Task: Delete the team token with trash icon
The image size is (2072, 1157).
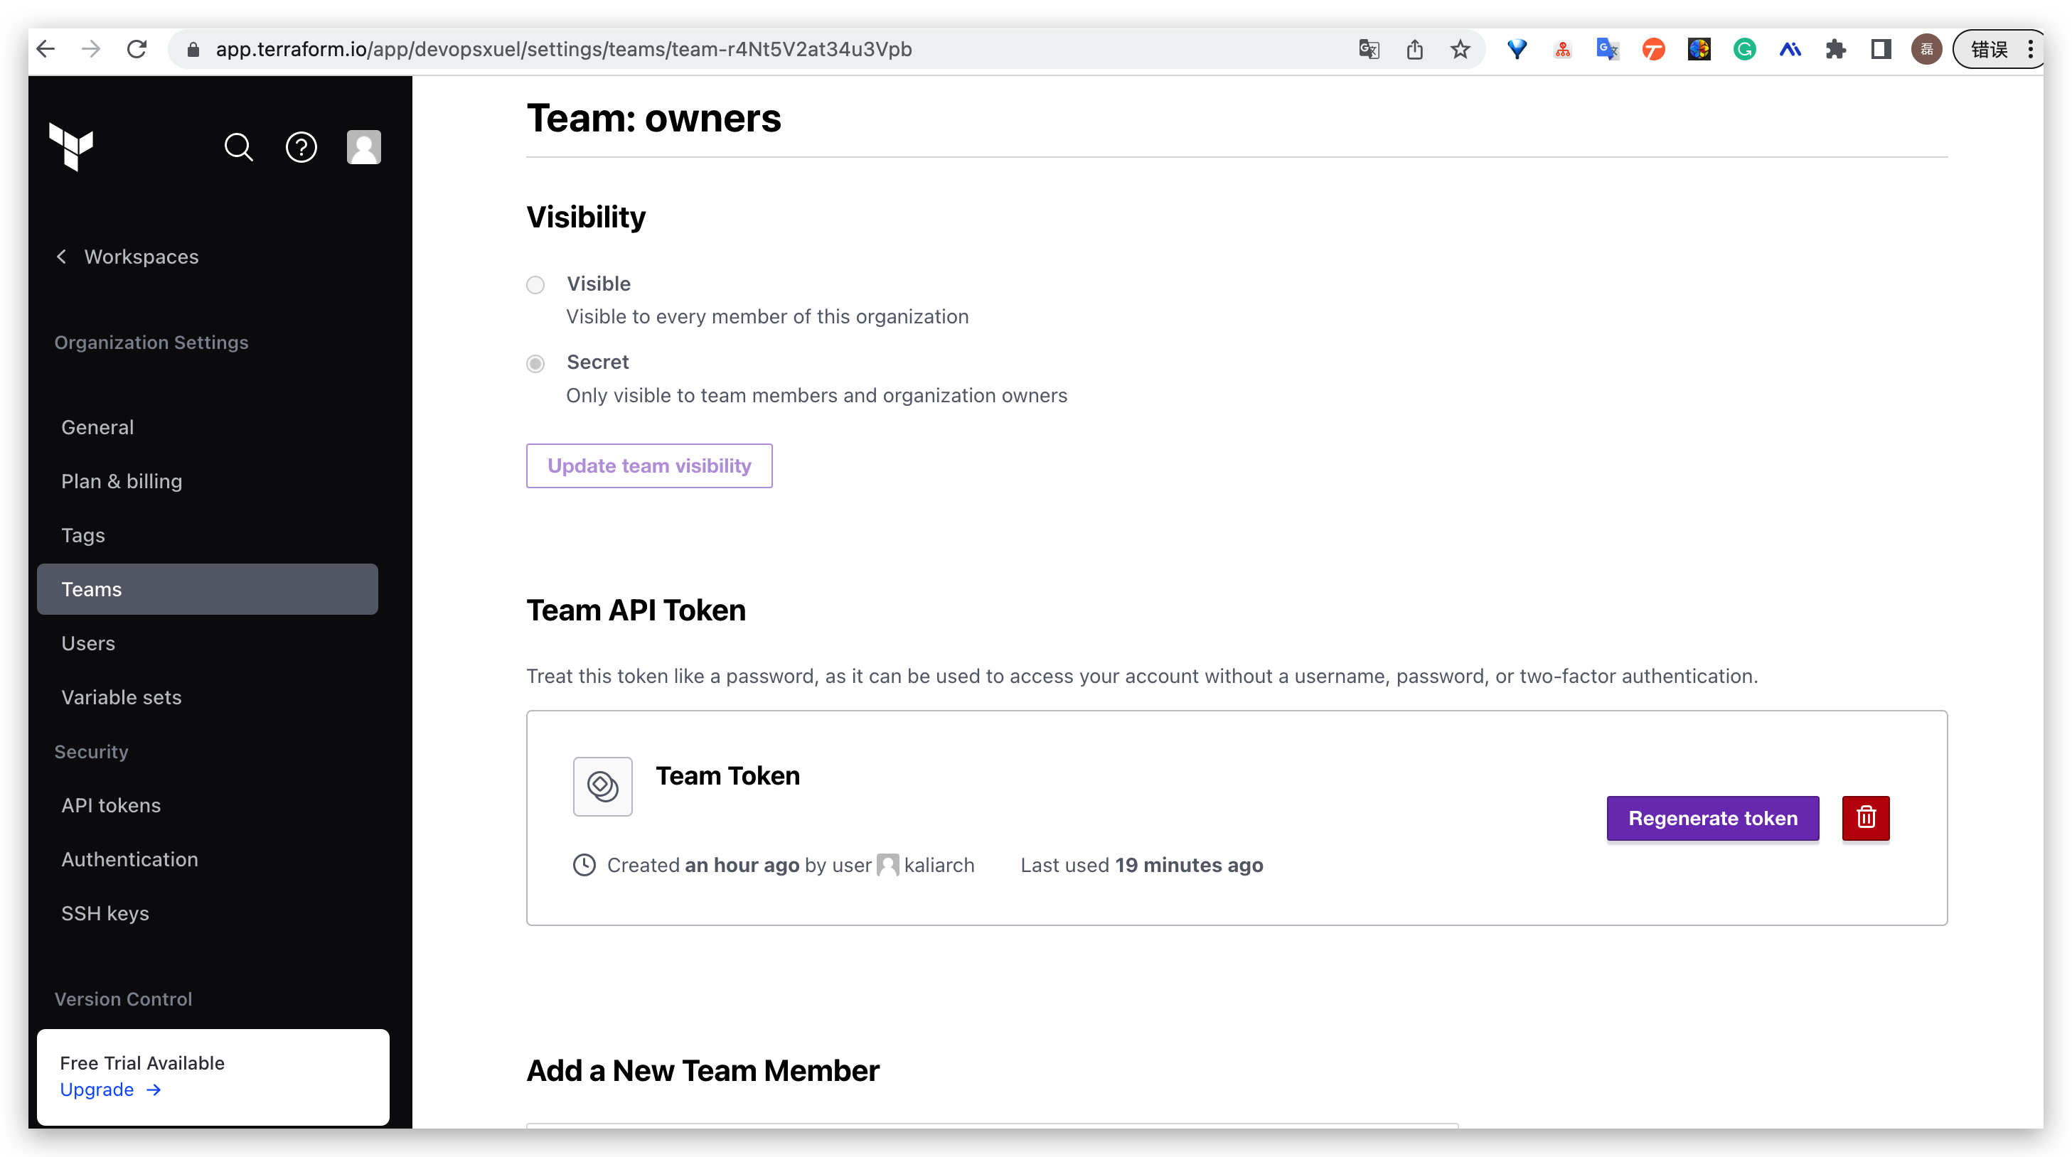Action: click(1865, 818)
